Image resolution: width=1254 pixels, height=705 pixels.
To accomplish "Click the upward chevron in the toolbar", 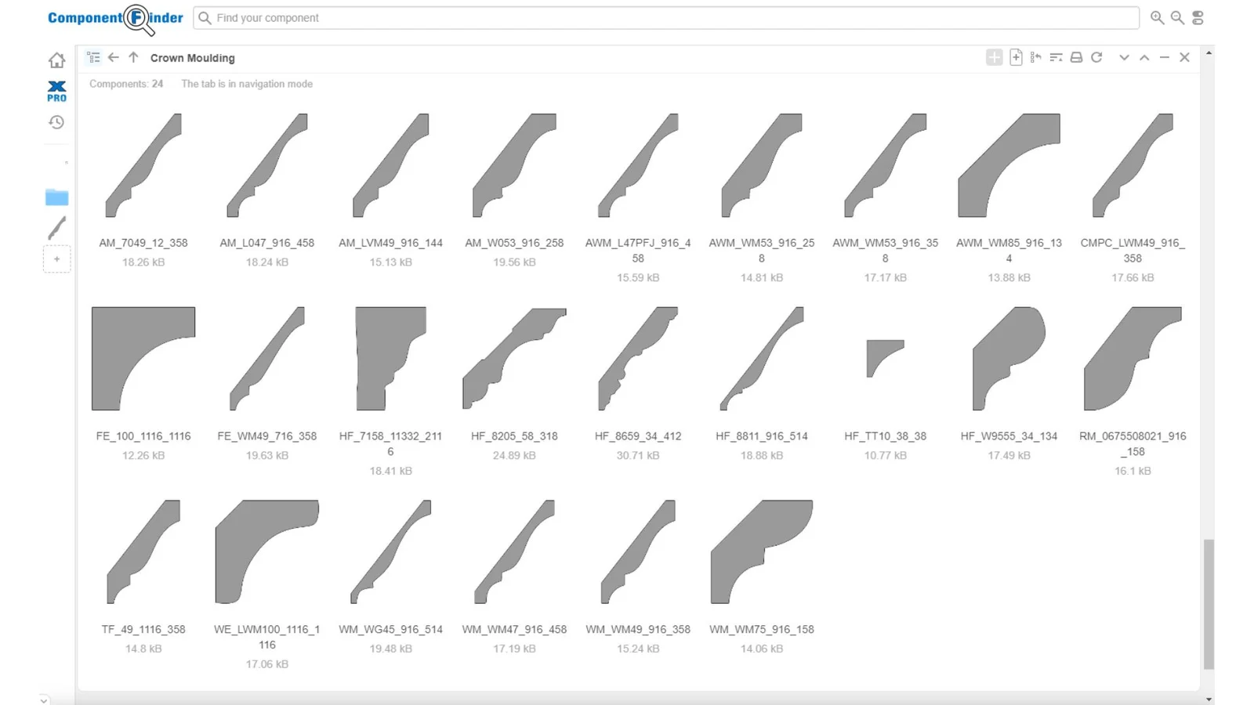I will pyautogui.click(x=1144, y=57).
